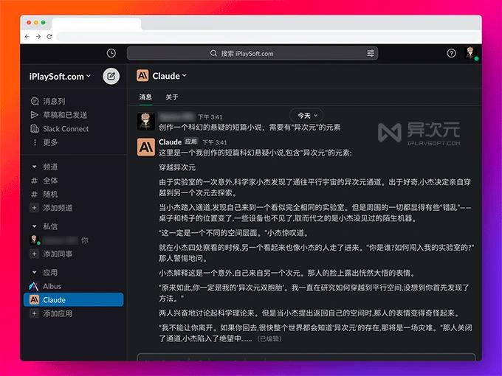Collapse the 频道 channels section
The width and height of the screenshot is (502, 376).
[34, 167]
